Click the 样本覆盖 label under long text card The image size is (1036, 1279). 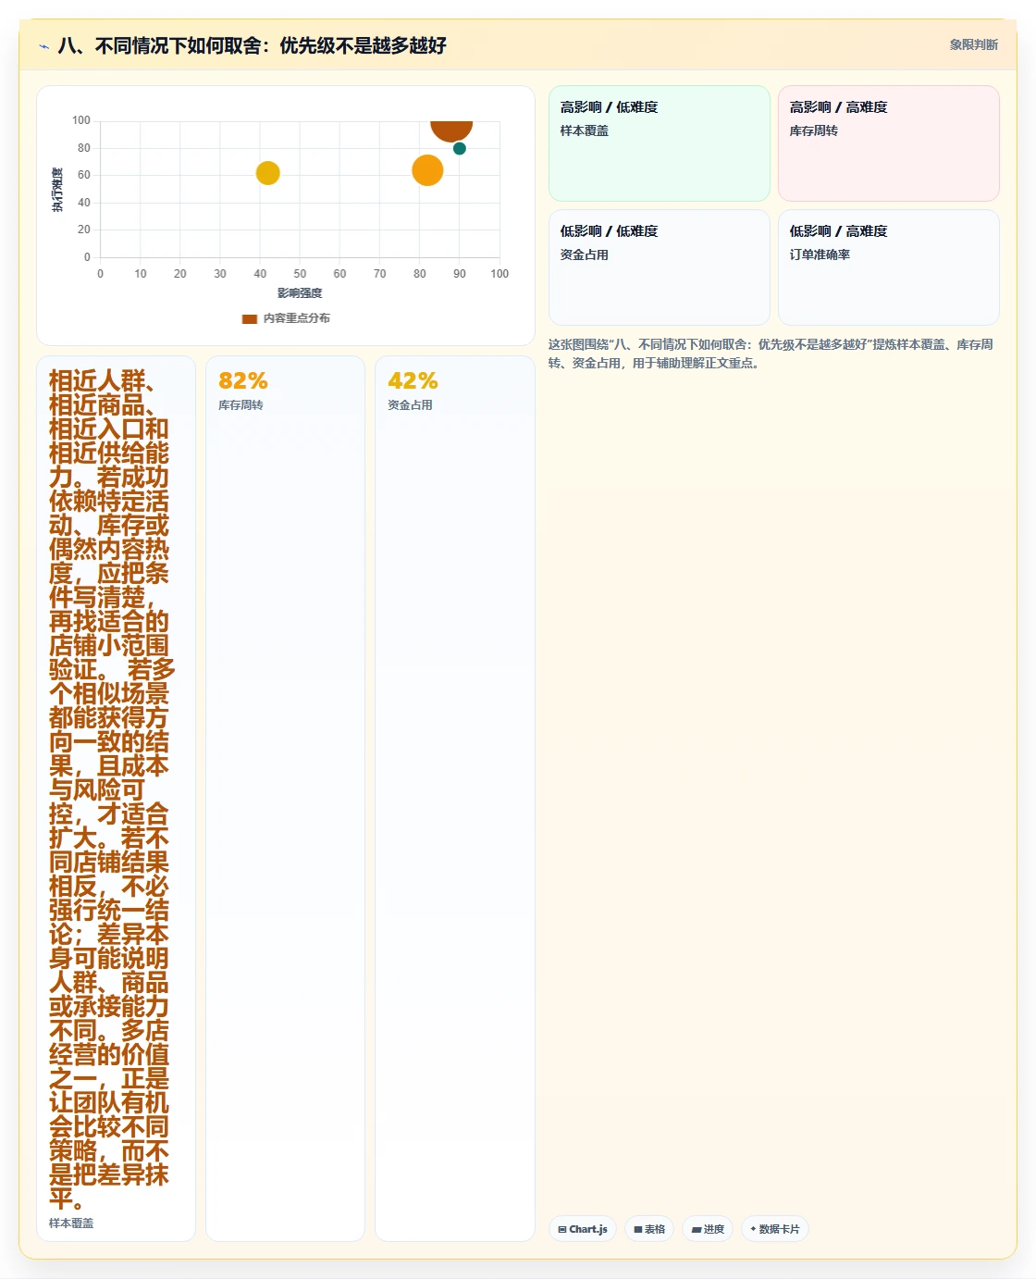[71, 1223]
